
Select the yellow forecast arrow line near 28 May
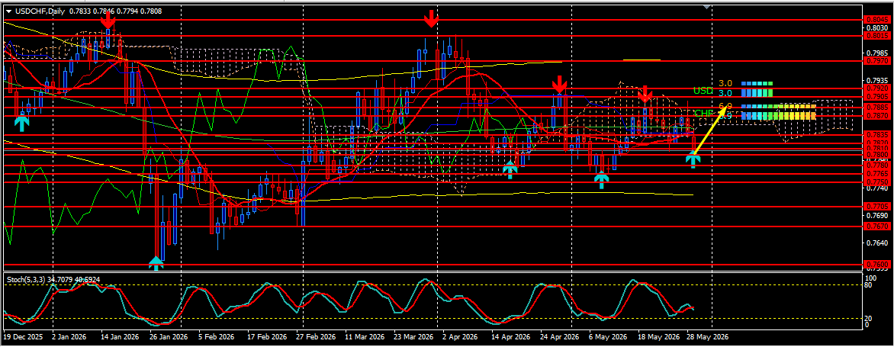pos(710,130)
